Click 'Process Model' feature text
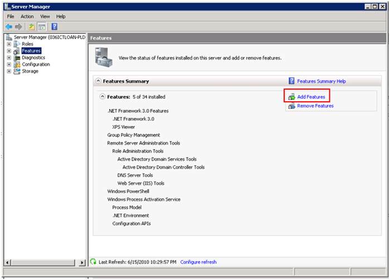 tap(127, 208)
